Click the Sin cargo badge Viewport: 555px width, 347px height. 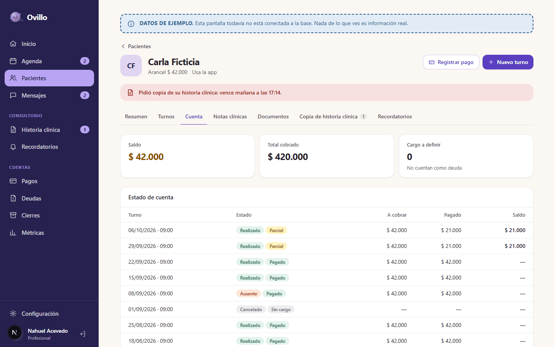click(281, 309)
